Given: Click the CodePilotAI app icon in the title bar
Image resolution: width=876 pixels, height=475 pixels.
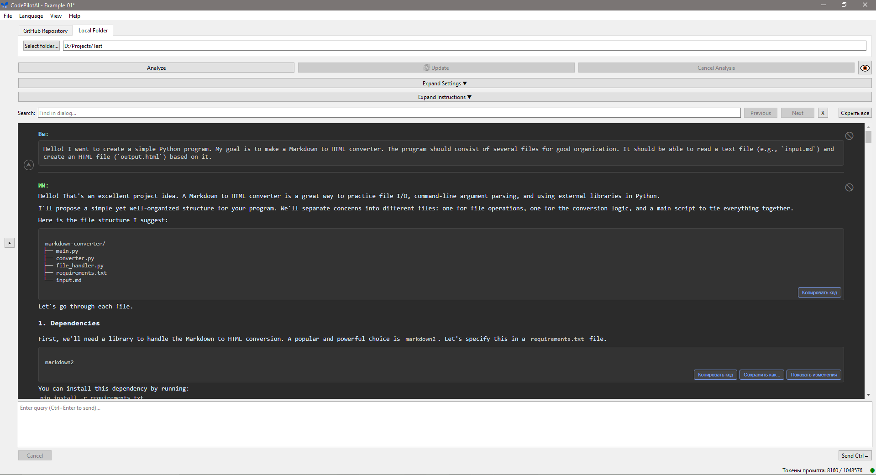Looking at the screenshot, I should pyautogui.click(x=5, y=5).
